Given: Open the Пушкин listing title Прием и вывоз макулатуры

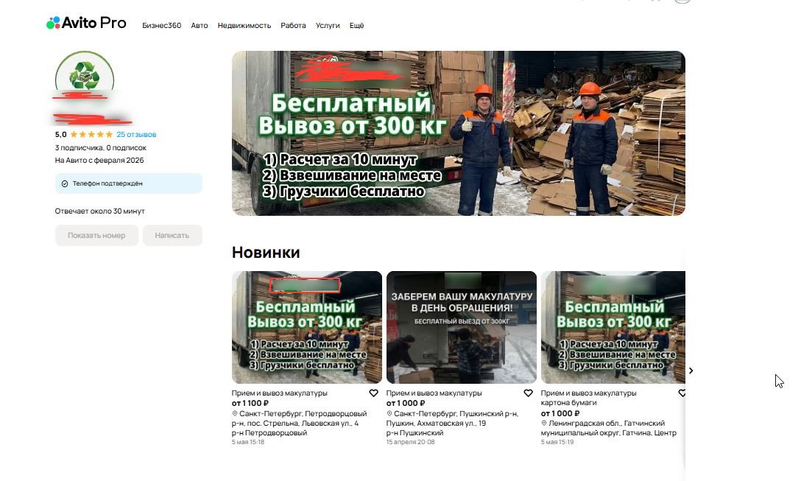Looking at the screenshot, I should point(434,393).
